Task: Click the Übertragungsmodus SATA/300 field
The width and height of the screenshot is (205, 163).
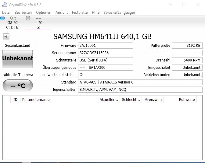Action: tap(106, 68)
